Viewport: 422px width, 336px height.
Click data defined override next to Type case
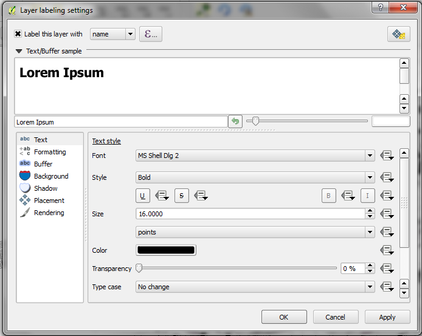387,287
